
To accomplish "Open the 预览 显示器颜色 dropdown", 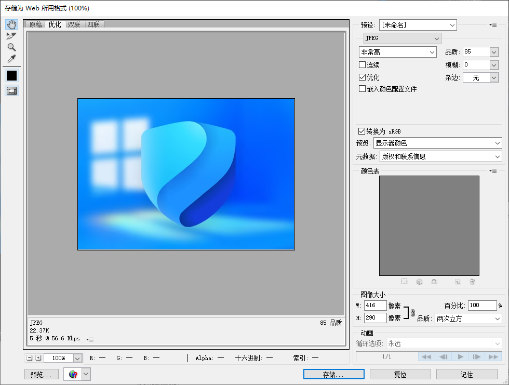I will (x=437, y=143).
